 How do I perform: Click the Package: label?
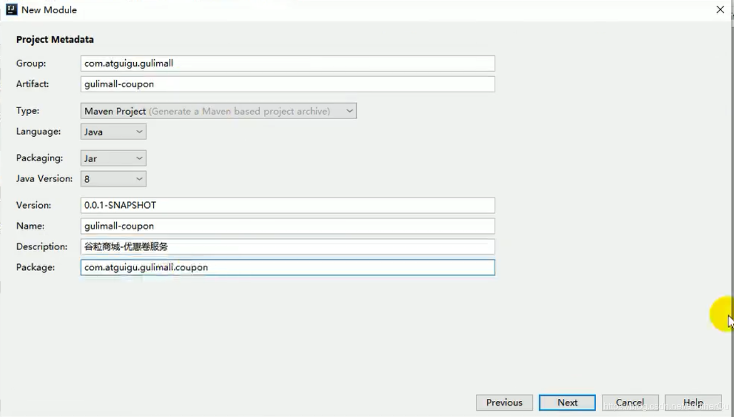[35, 267]
